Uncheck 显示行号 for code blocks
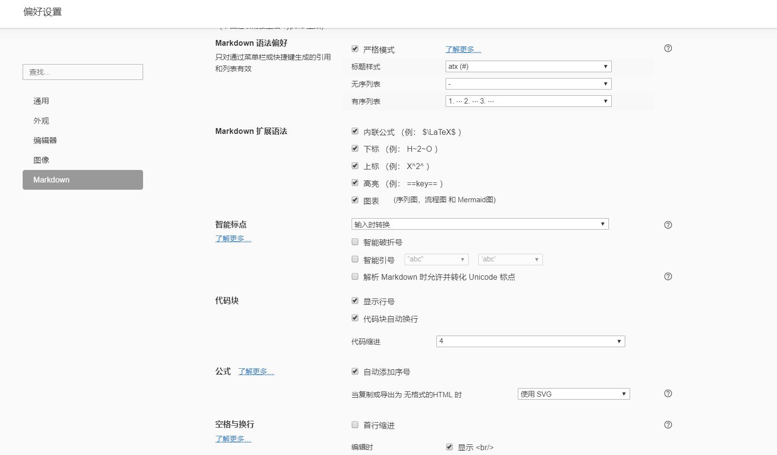This screenshot has width=777, height=455. coord(355,301)
